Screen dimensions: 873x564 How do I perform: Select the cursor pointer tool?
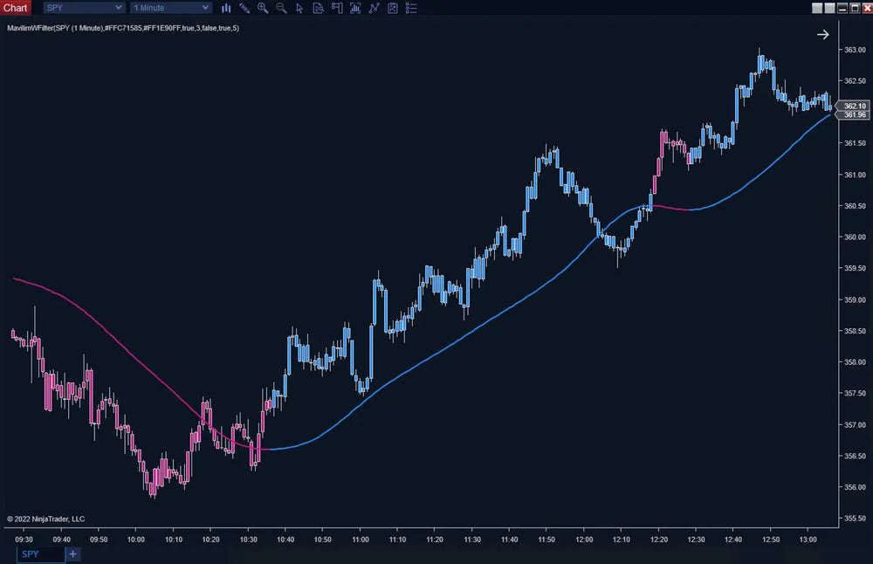[299, 8]
